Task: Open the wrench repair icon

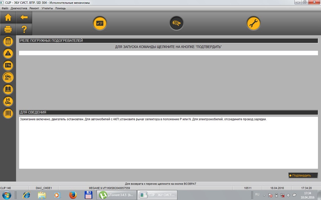Action: (x=253, y=23)
